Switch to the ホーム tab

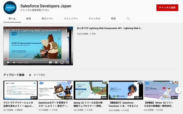click(x=12, y=18)
